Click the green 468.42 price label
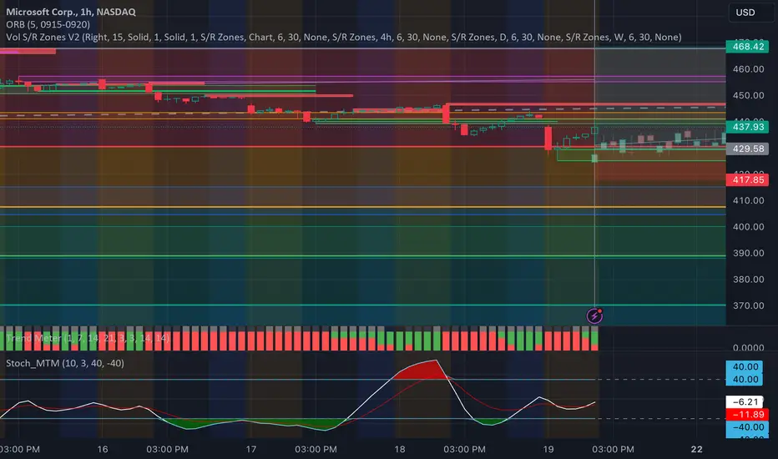This screenshot has width=778, height=459. click(747, 47)
